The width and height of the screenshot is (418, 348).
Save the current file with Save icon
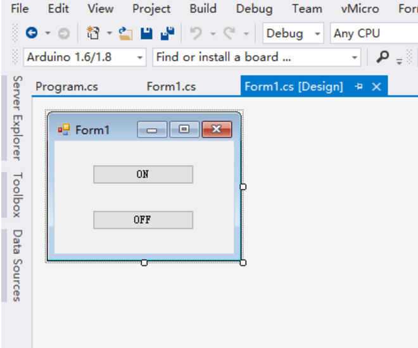coord(146,34)
